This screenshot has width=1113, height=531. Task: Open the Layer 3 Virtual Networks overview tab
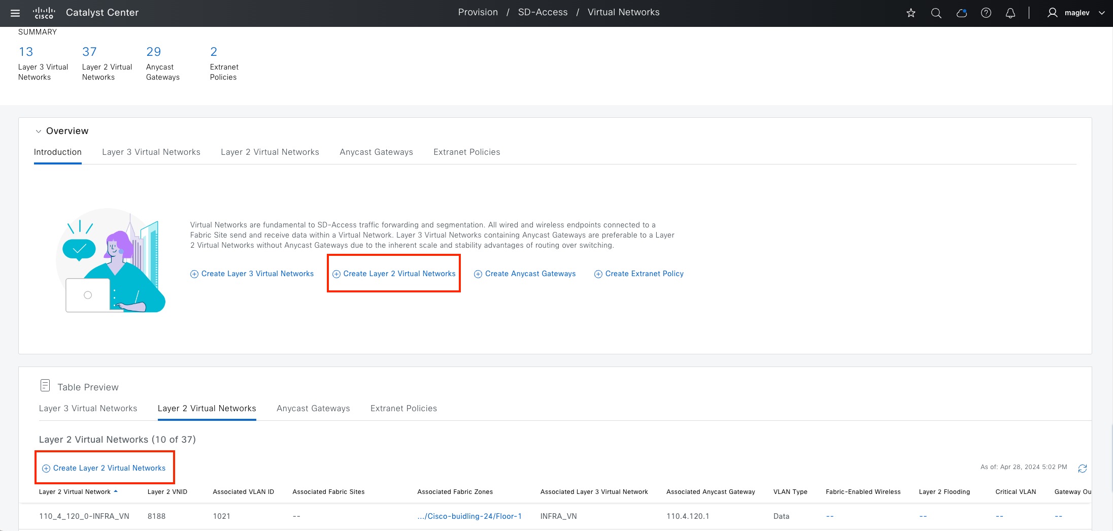[151, 152]
